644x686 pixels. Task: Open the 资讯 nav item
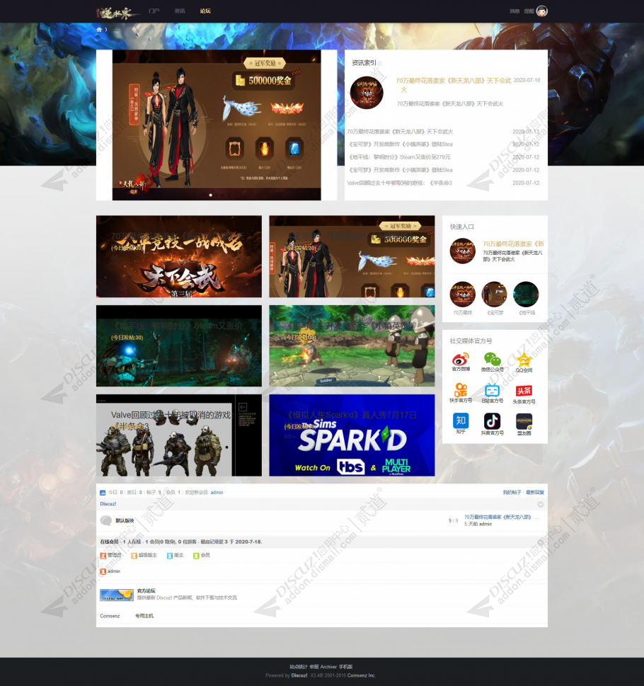(x=180, y=11)
